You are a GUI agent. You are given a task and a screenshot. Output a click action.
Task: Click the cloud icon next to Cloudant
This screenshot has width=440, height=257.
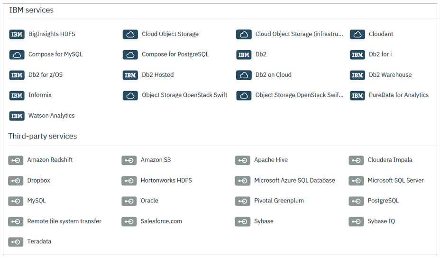click(357, 34)
